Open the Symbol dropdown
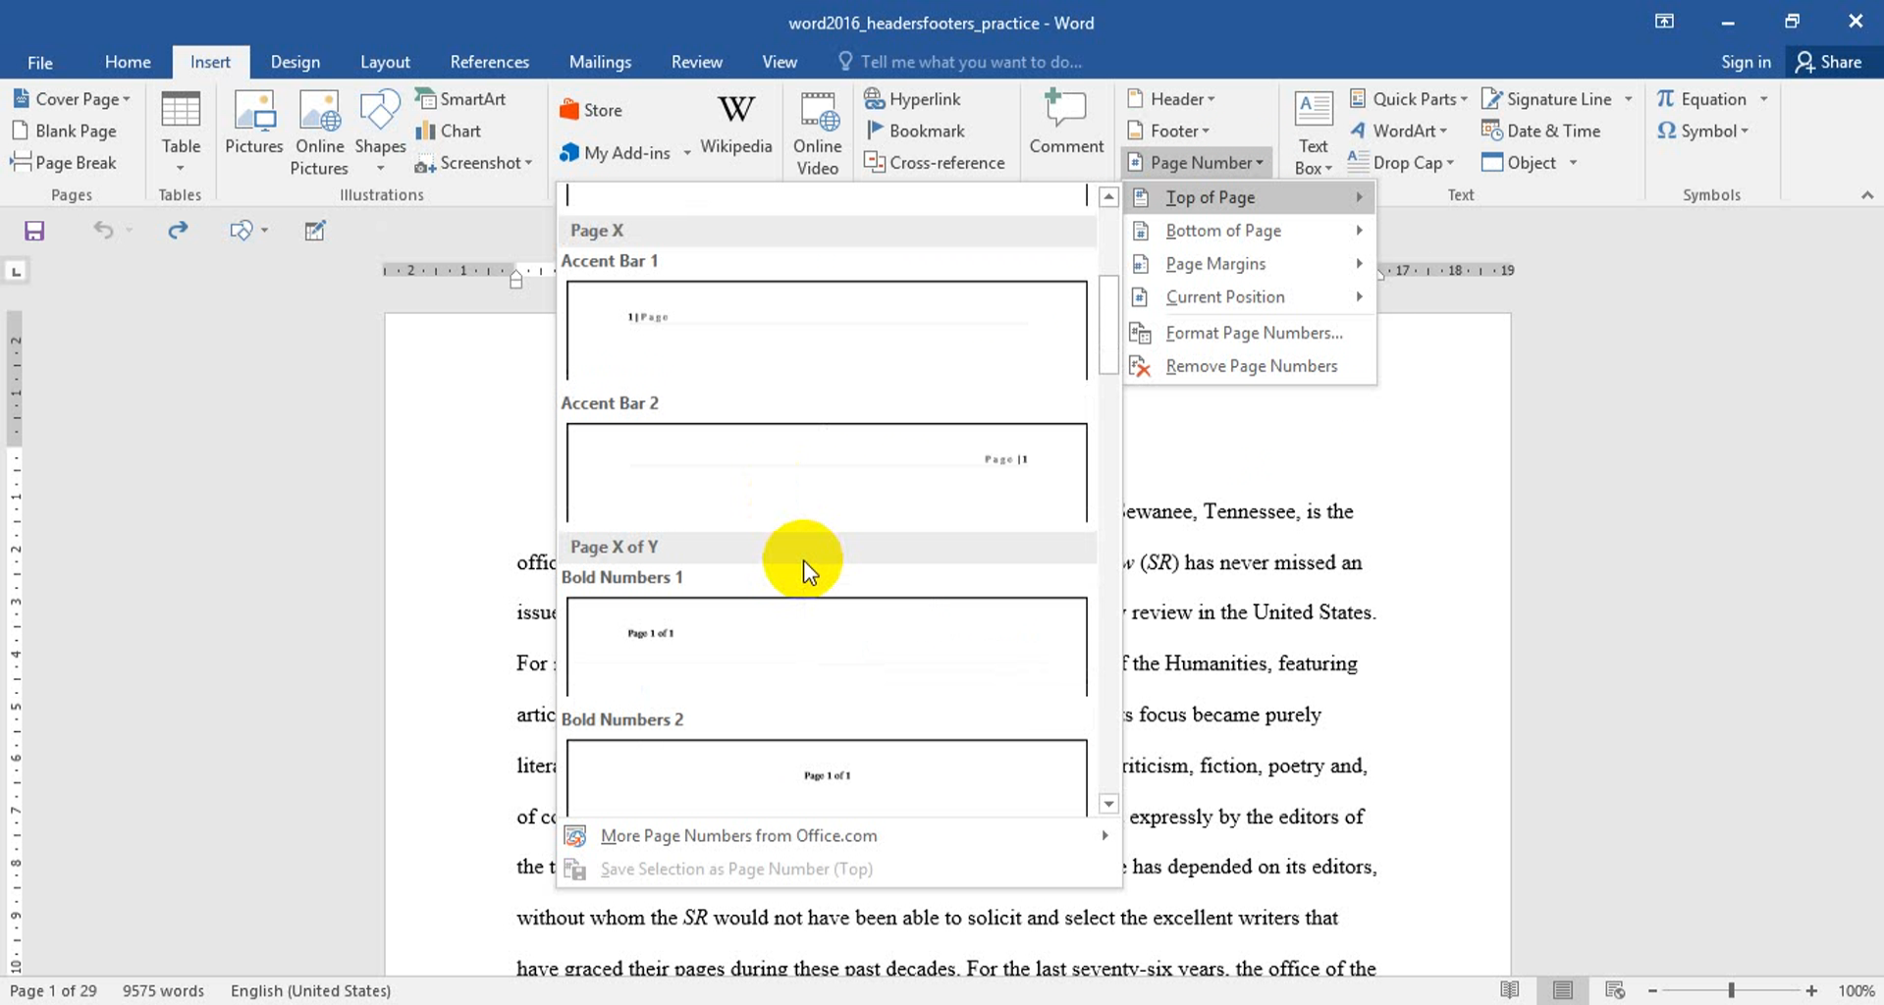 click(x=1702, y=131)
